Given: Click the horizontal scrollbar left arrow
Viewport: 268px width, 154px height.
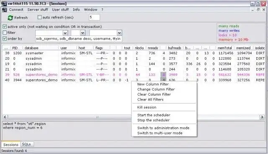Looking at the screenshot, I should [x=5, y=117].
